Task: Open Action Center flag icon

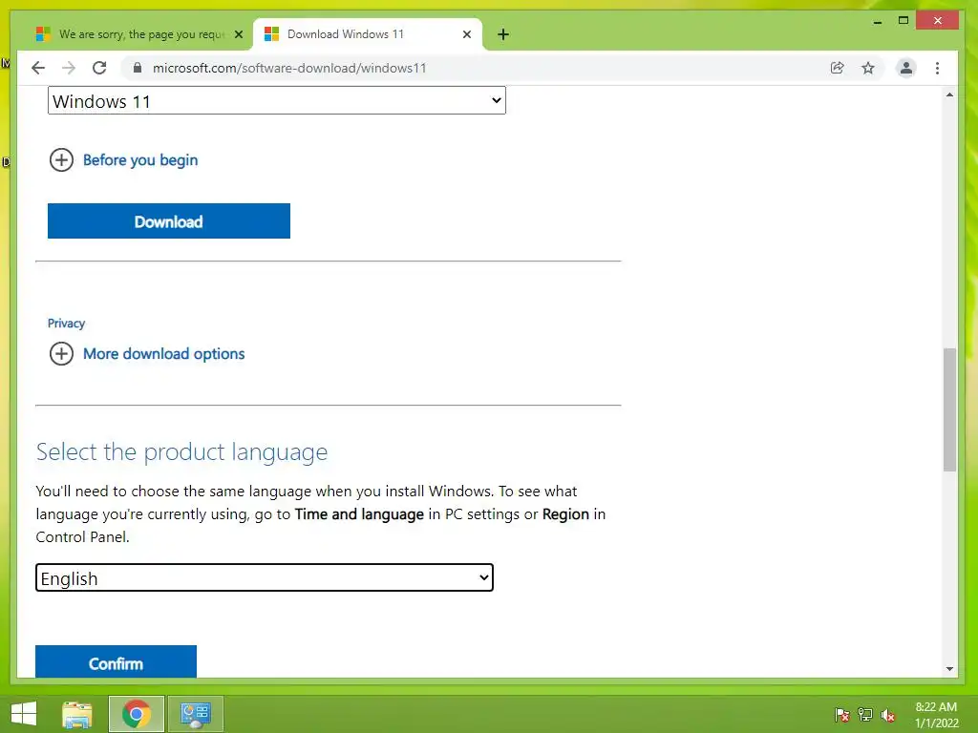Action: (842, 715)
